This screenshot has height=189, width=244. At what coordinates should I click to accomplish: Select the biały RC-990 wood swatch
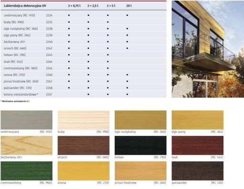(83, 120)
